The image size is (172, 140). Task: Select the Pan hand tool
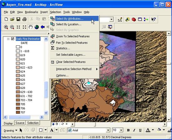[x=31, y=27]
